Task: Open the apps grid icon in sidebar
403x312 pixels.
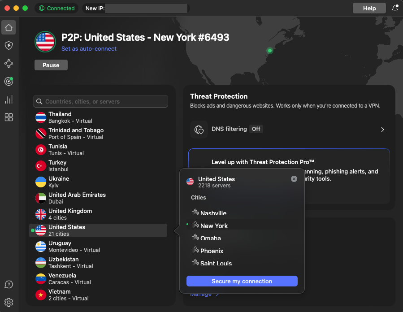Action: 9,117
